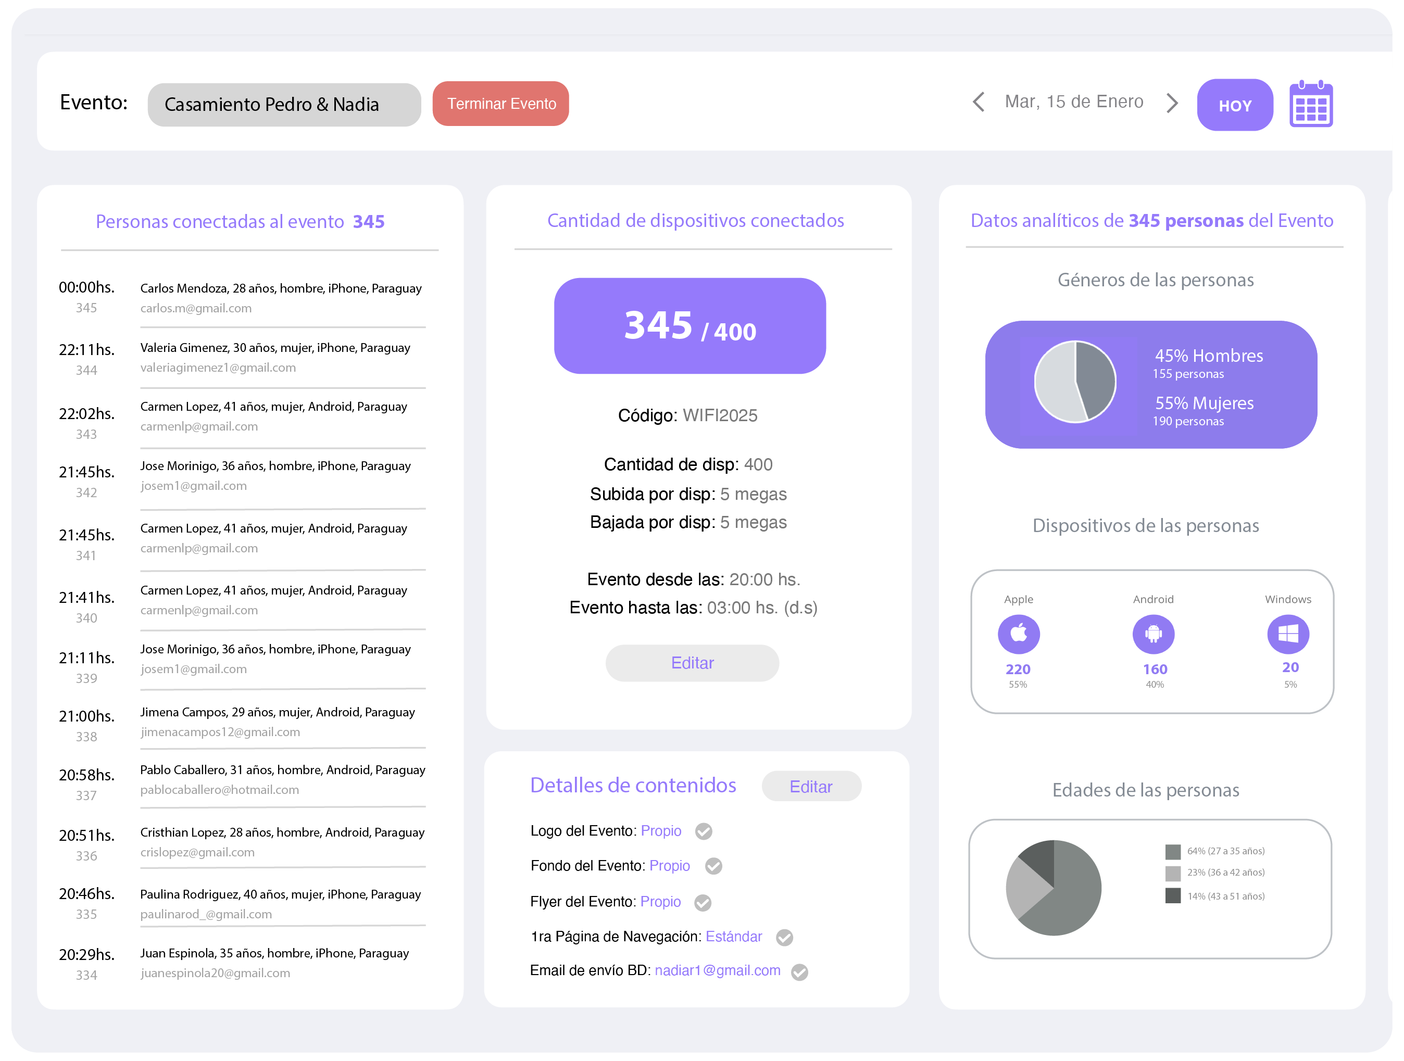This screenshot has width=1404, height=1061.
Task: Open the calendar picker icon
Action: [x=1311, y=105]
